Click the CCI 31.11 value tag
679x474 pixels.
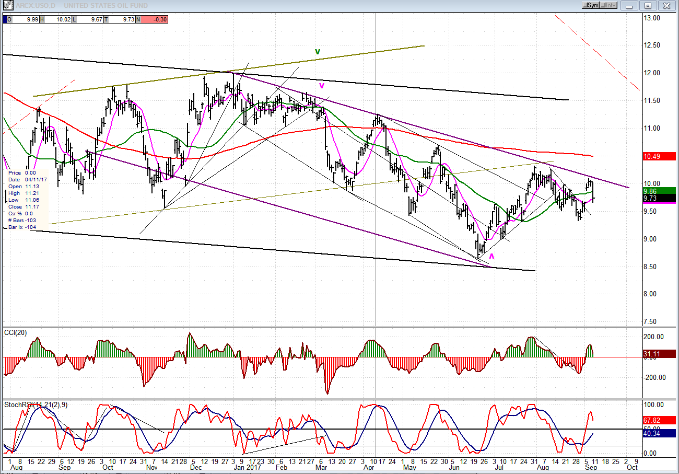coord(659,354)
